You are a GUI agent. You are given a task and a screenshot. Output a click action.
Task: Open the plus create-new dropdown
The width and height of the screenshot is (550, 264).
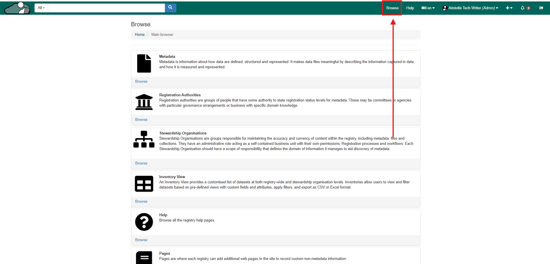[509, 8]
